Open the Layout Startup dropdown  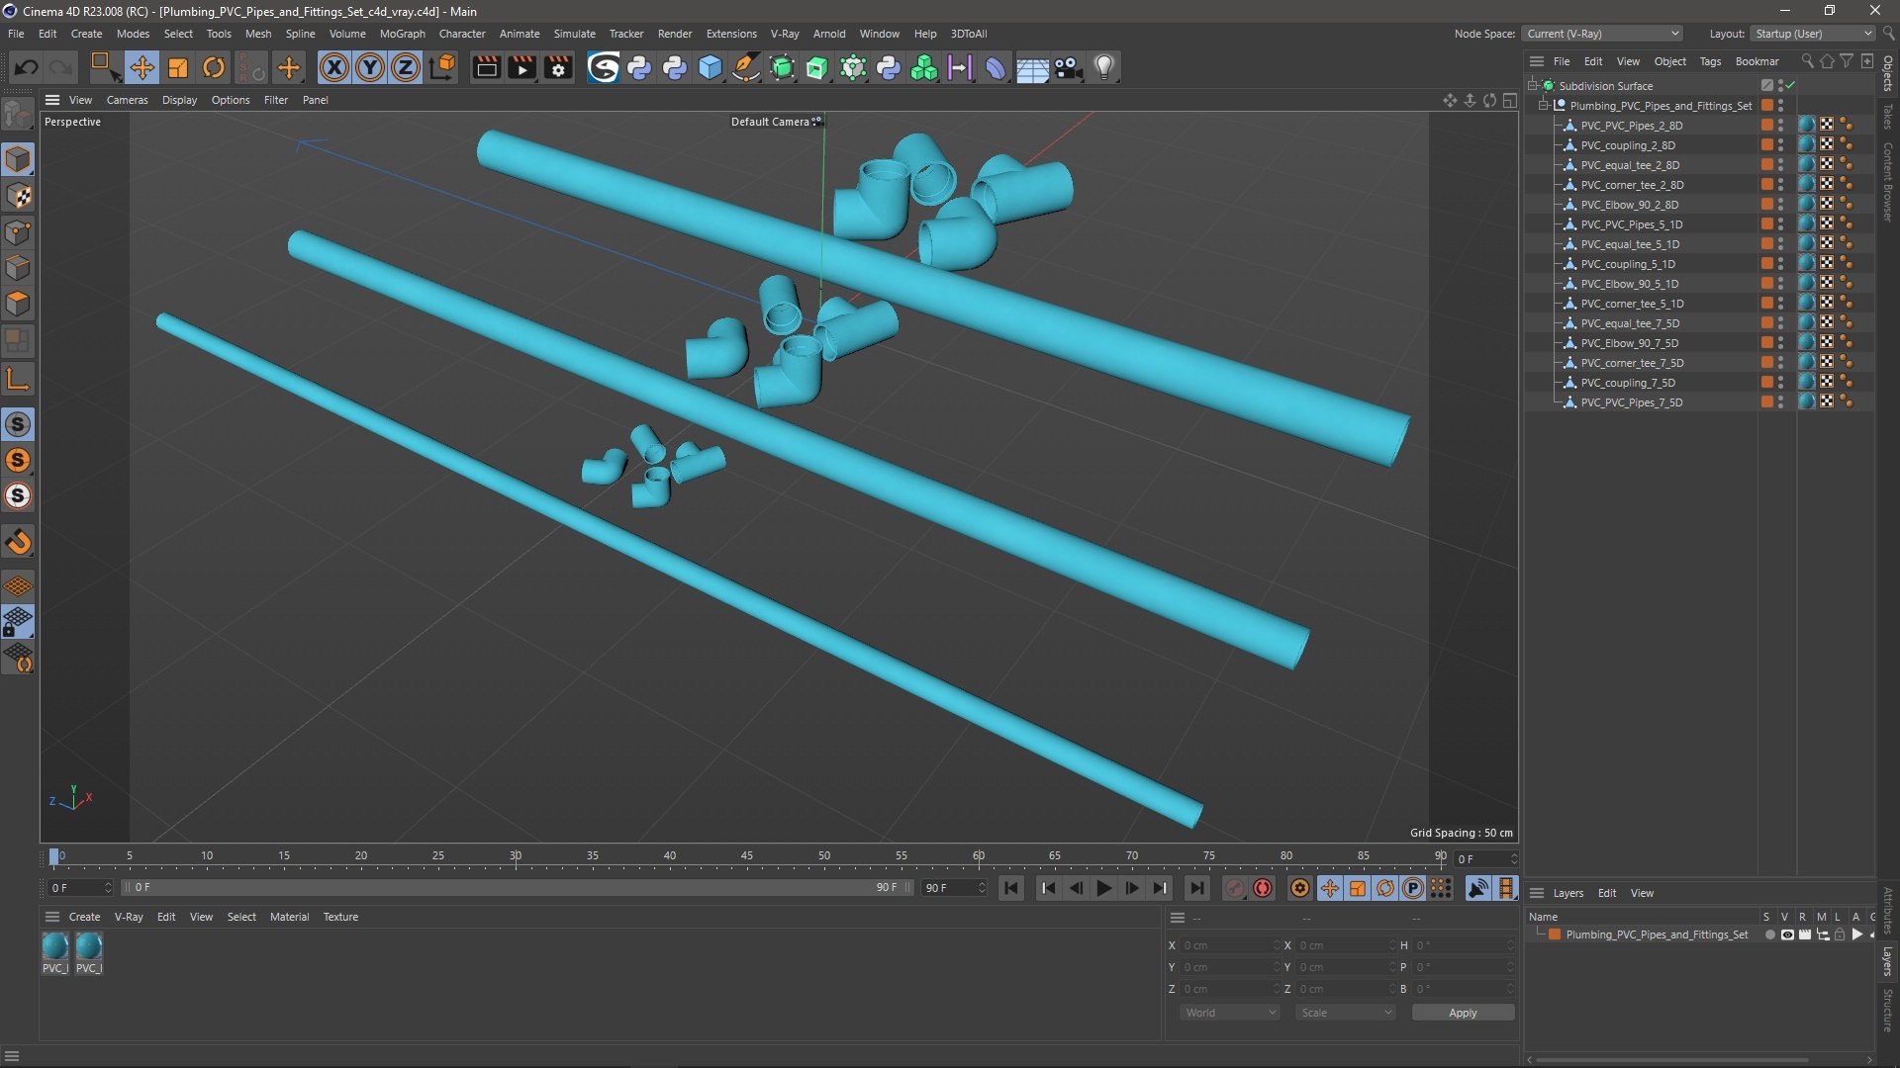click(1813, 34)
